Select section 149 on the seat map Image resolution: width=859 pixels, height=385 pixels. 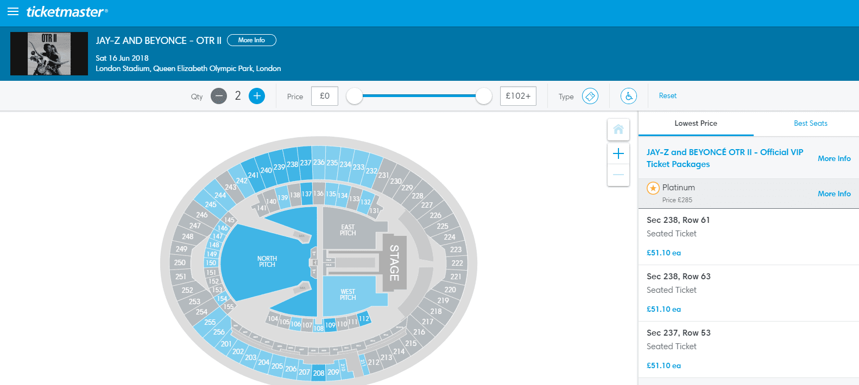click(x=211, y=254)
